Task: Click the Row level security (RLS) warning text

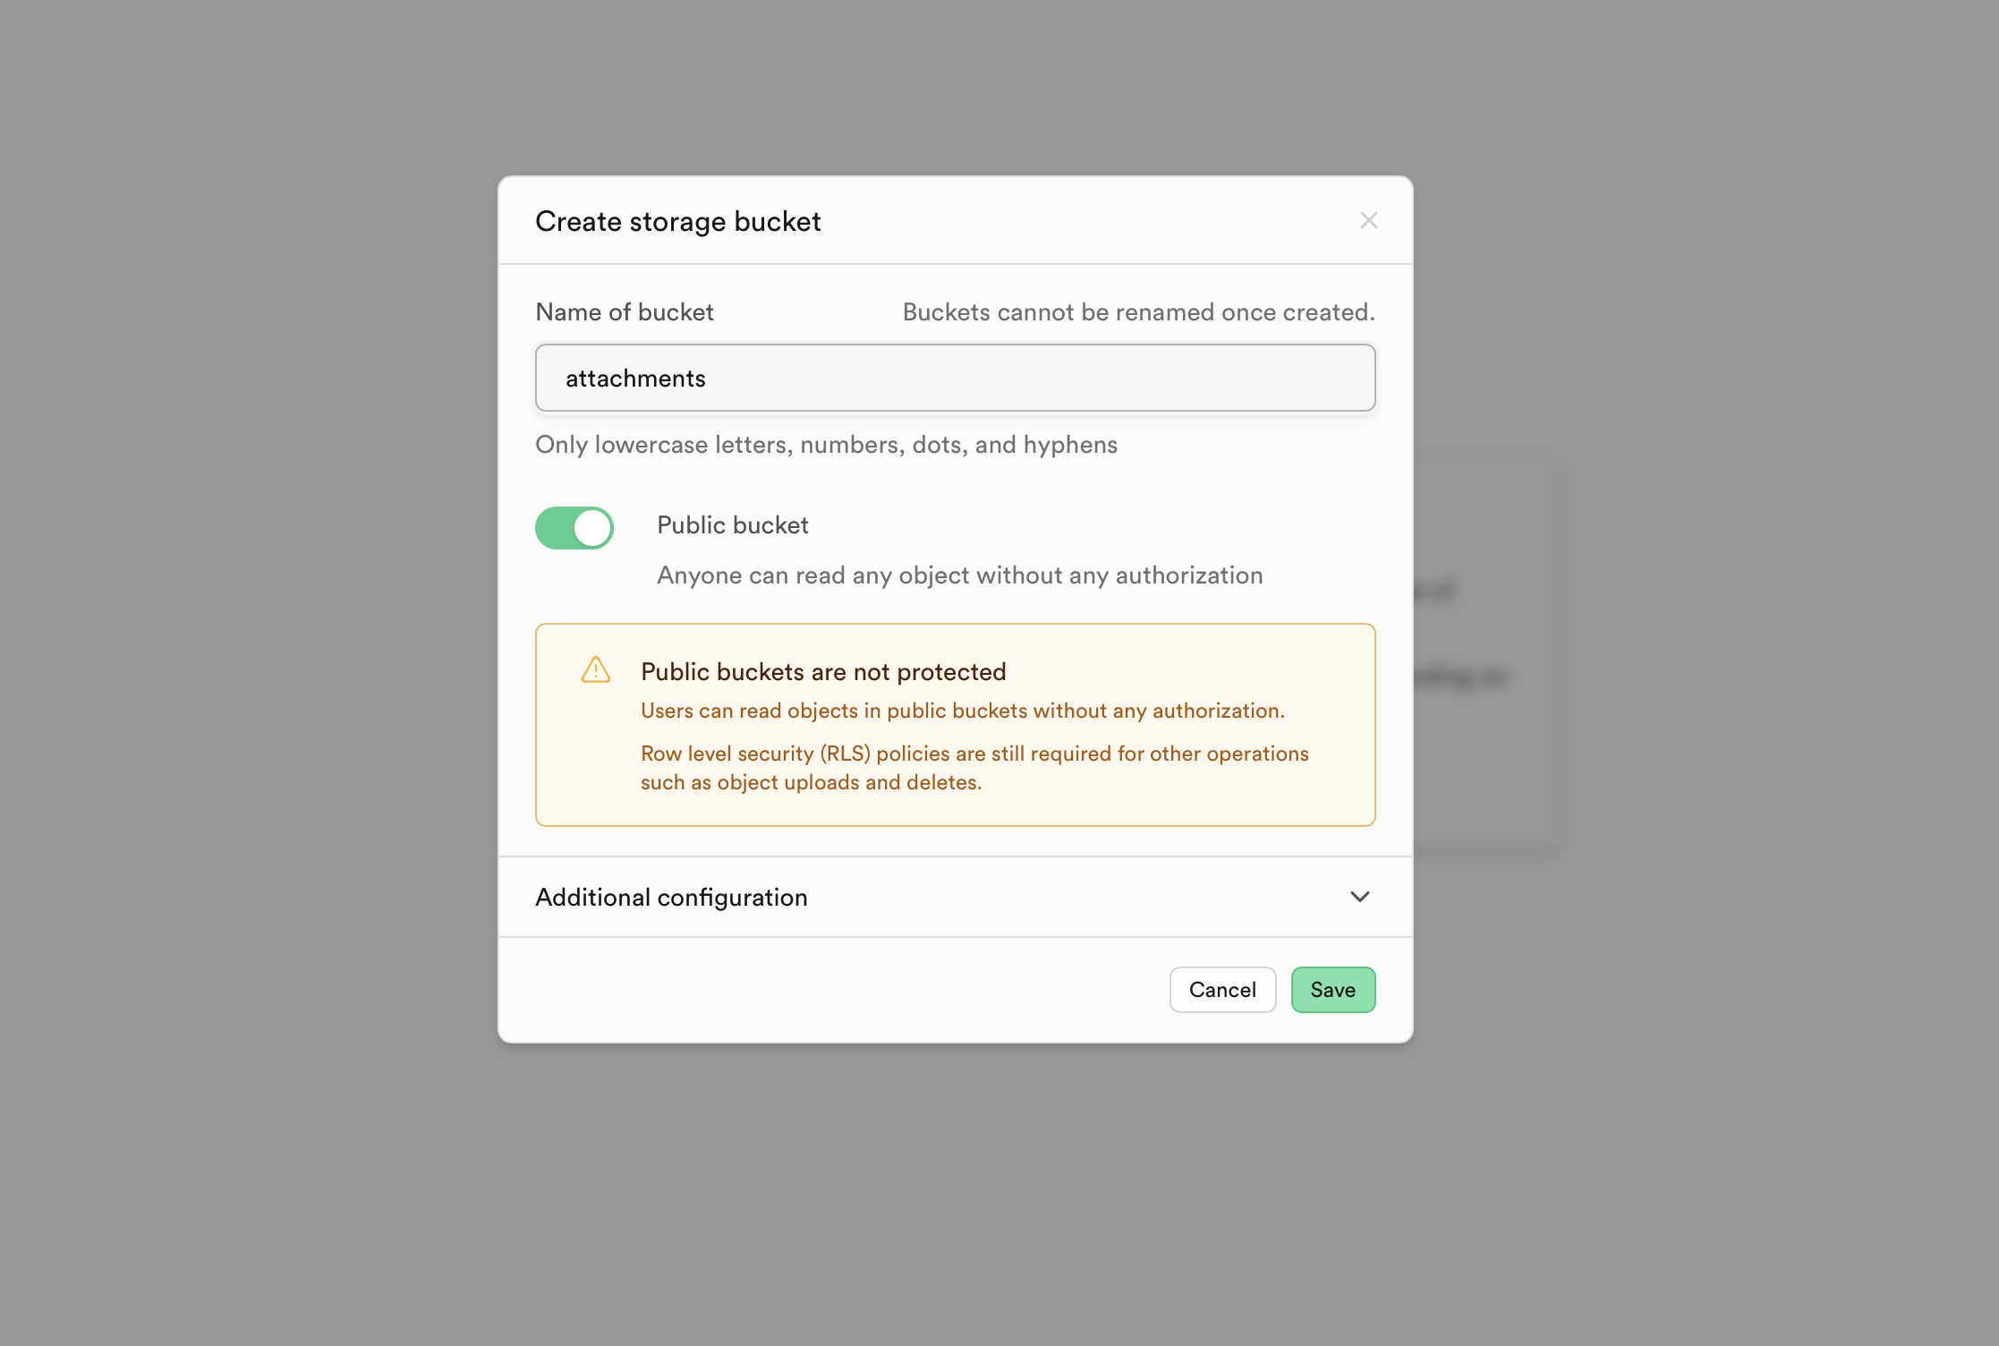Action: [974, 768]
